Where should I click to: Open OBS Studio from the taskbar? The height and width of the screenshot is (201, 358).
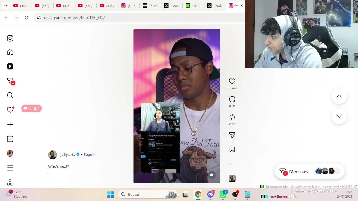pos(235,194)
